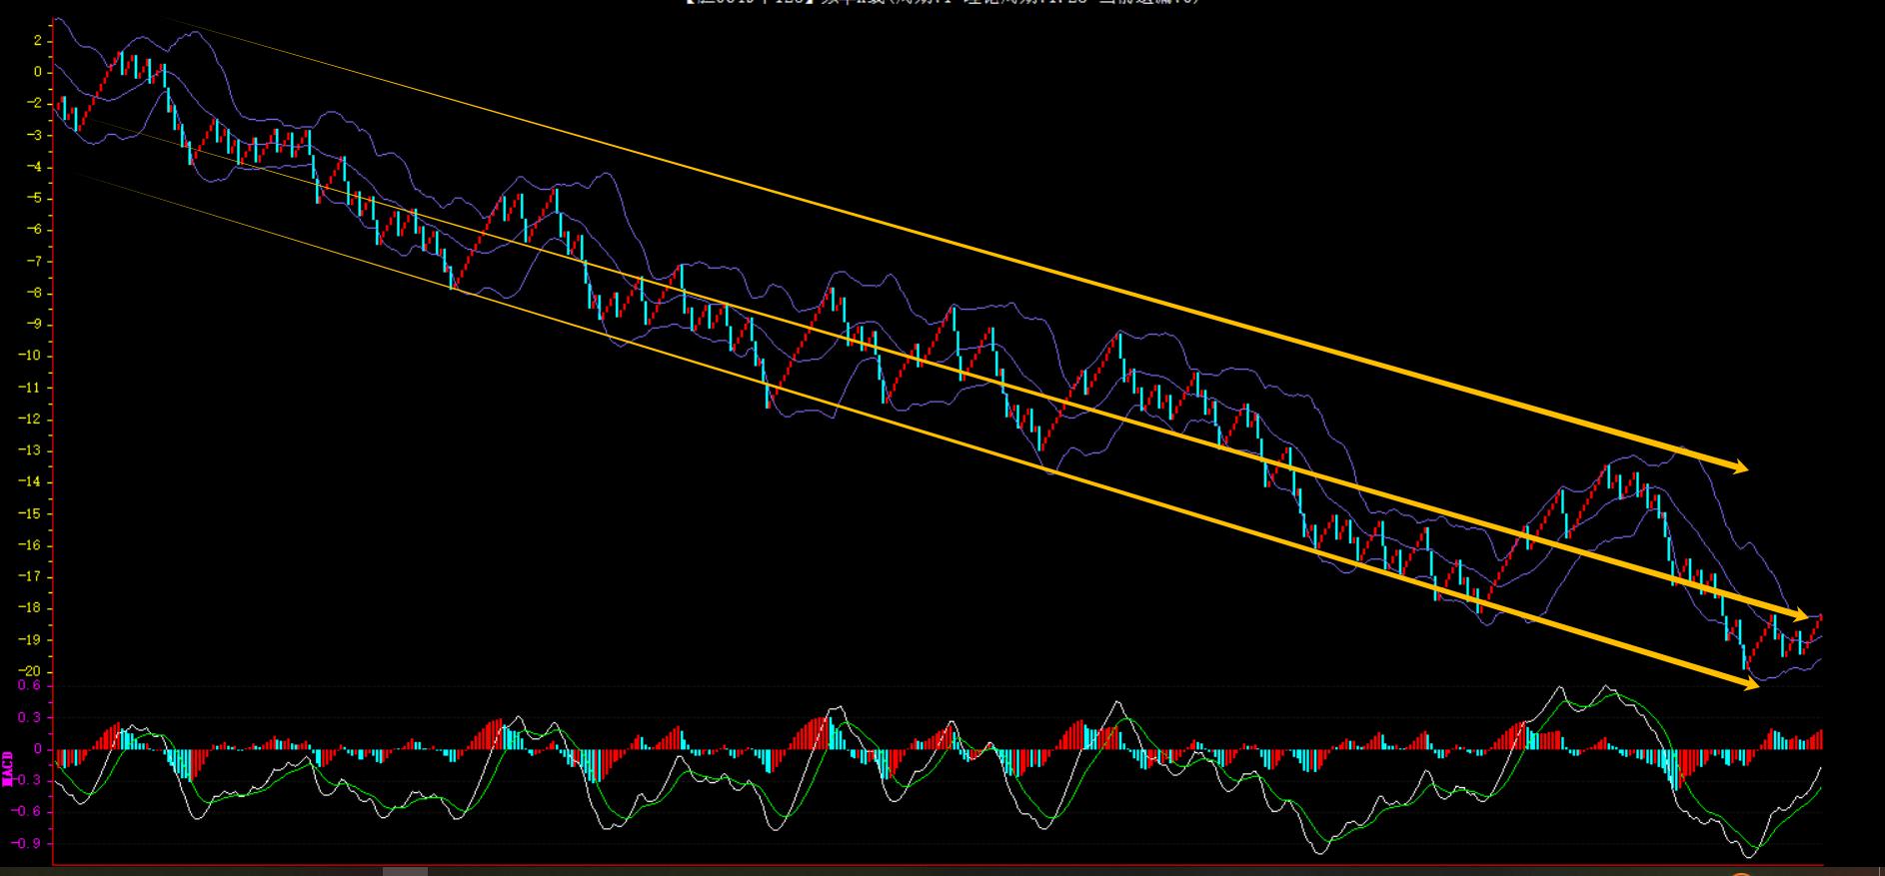Click the 0.3 label on MACD axis
This screenshot has height=876, width=1885.
coord(31,717)
